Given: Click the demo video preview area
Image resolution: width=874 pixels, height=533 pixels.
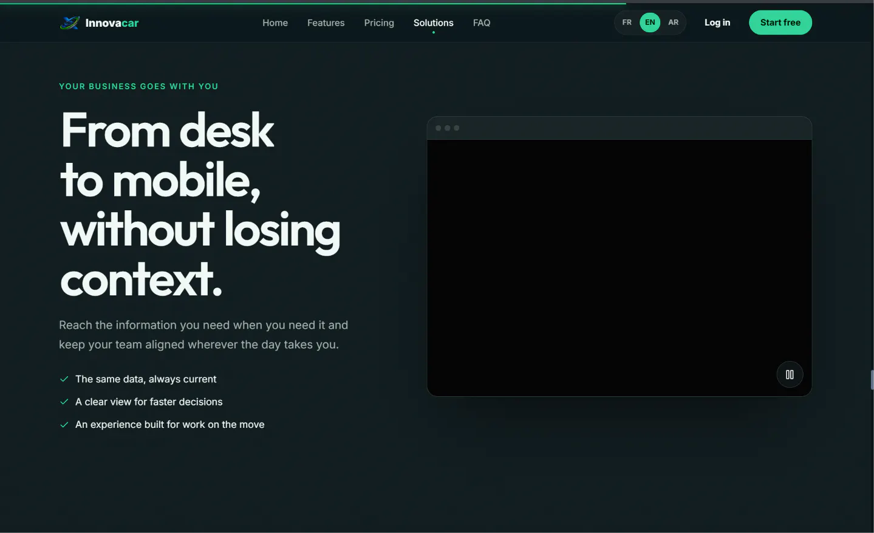Looking at the screenshot, I should point(619,267).
